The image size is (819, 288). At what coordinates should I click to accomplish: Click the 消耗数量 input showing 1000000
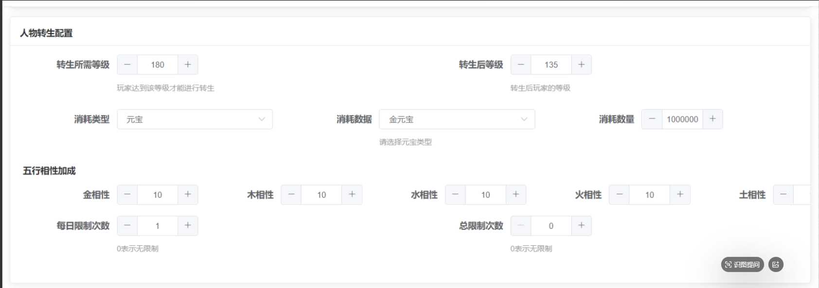(x=682, y=119)
